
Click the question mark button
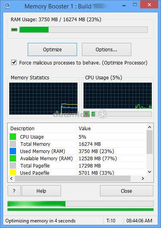[14, 191]
